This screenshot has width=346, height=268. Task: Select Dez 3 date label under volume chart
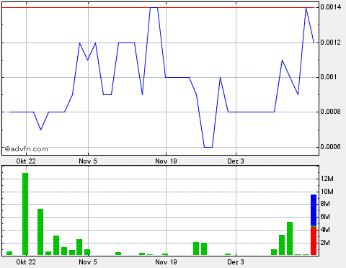236,262
